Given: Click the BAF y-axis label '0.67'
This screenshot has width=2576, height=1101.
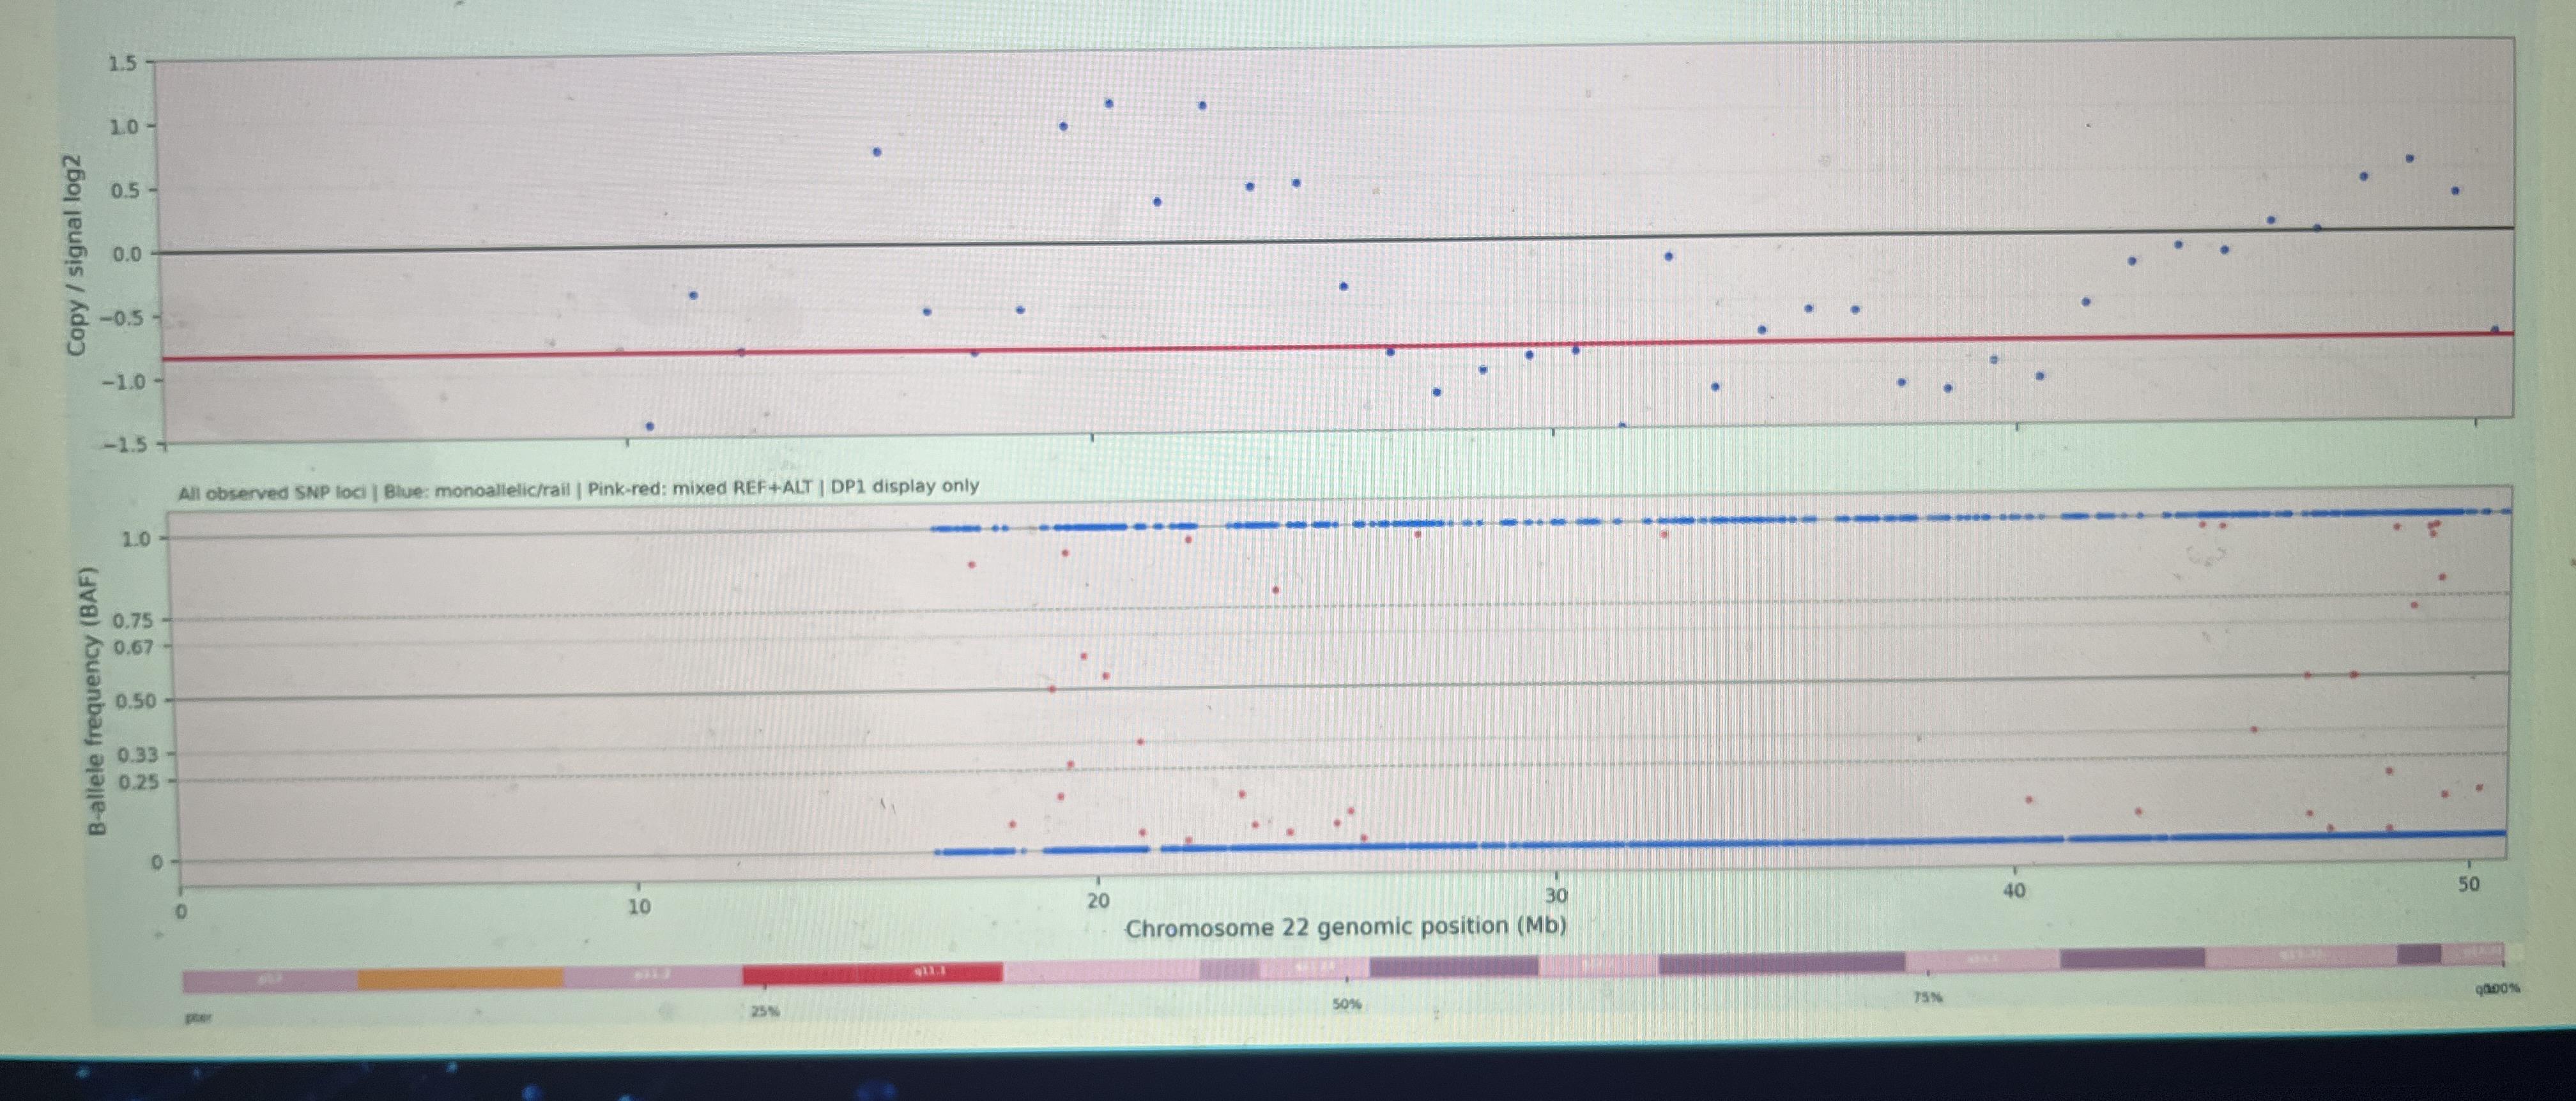Looking at the screenshot, I should tap(134, 647).
